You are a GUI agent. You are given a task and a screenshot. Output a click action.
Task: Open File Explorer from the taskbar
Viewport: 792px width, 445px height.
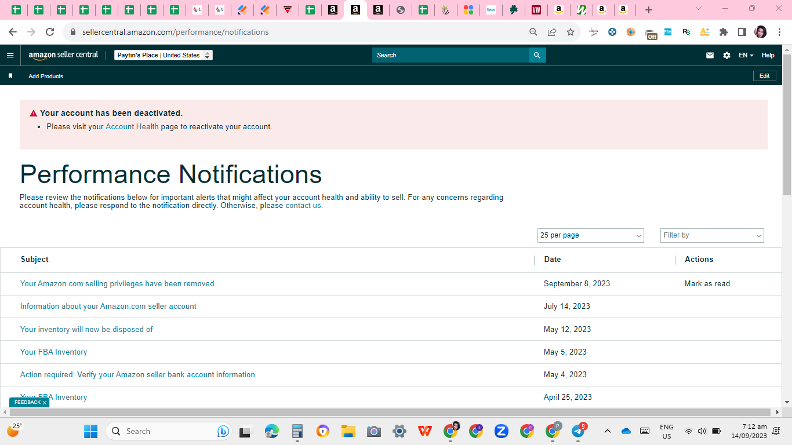point(348,431)
